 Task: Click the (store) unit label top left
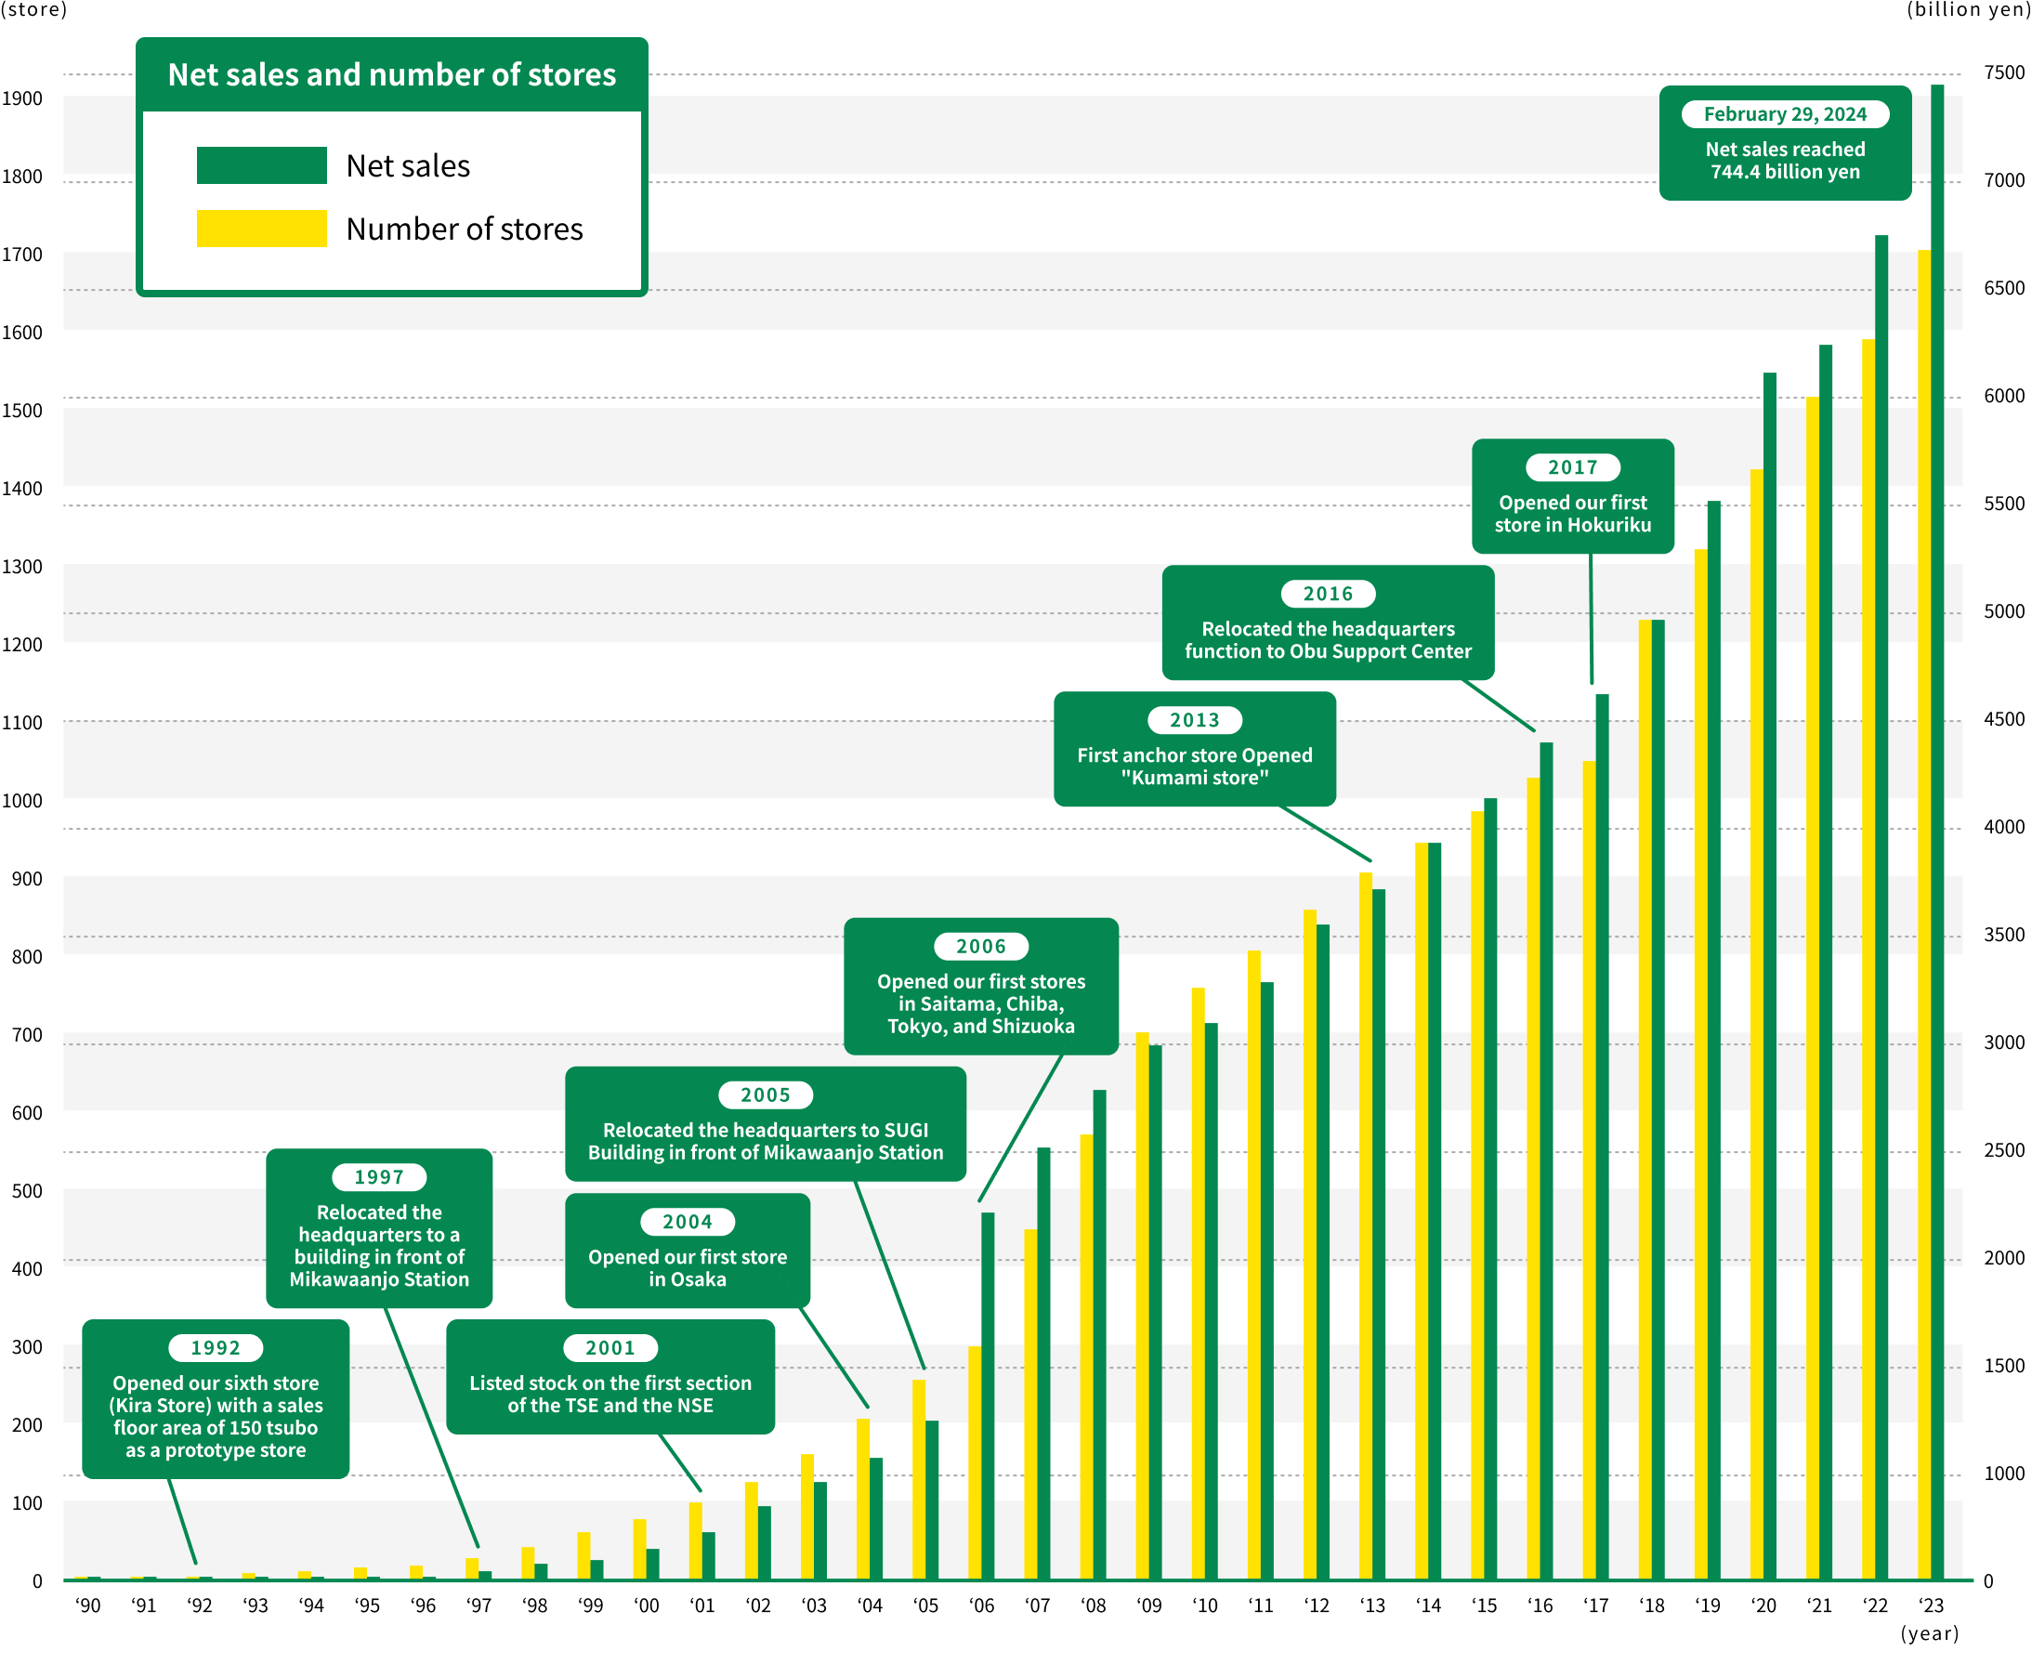point(35,11)
